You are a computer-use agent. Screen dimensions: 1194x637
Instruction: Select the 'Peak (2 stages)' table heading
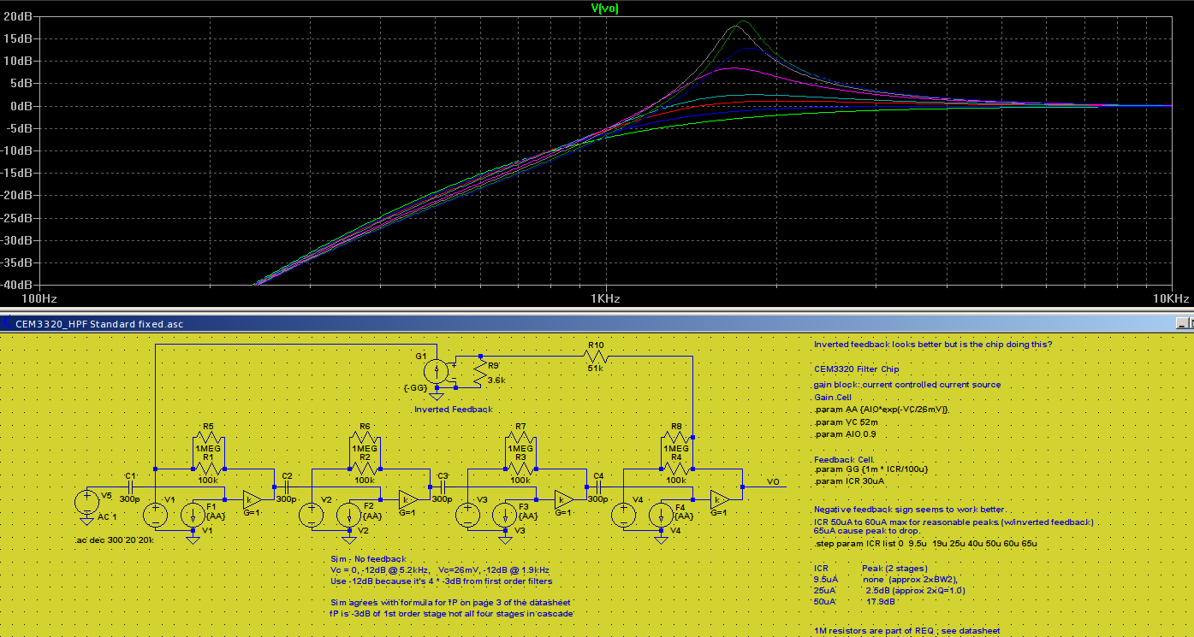click(x=894, y=568)
